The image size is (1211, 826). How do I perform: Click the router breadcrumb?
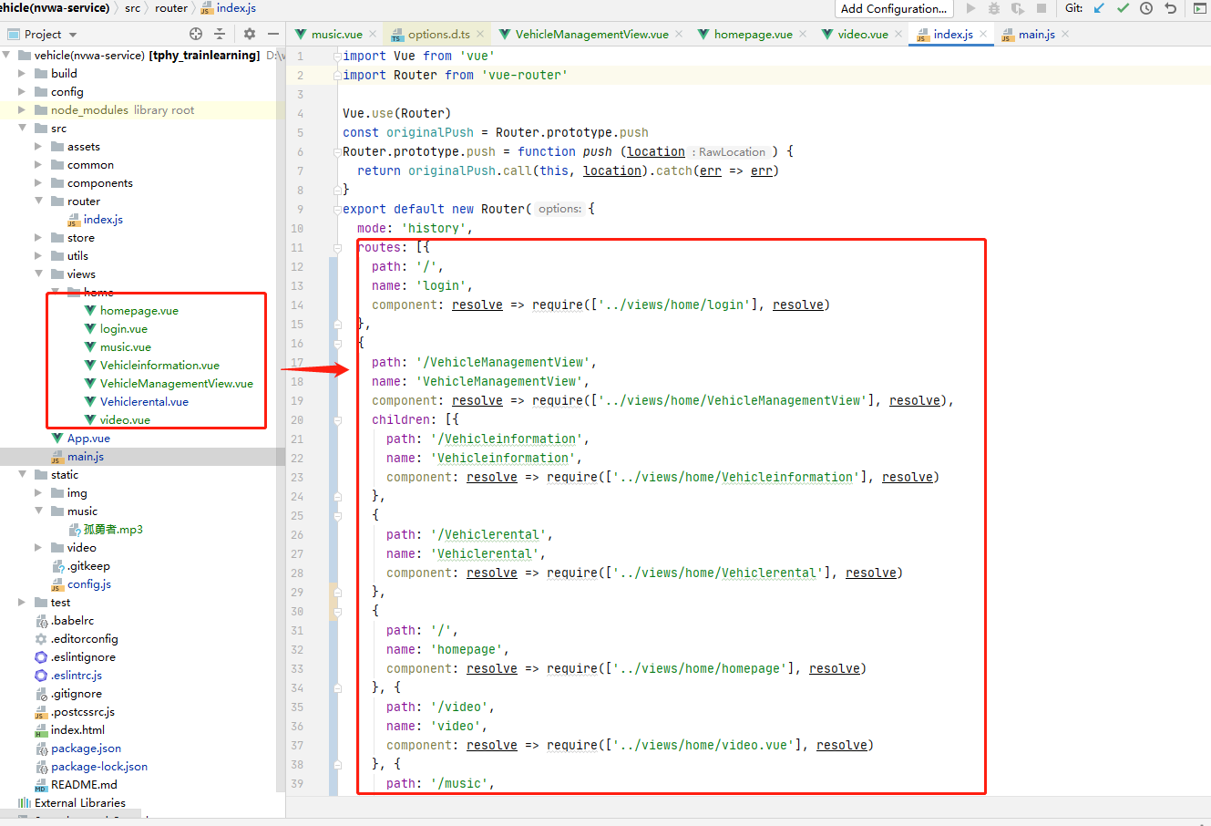[171, 8]
